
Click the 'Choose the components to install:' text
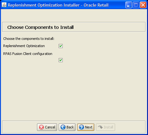click(29, 39)
